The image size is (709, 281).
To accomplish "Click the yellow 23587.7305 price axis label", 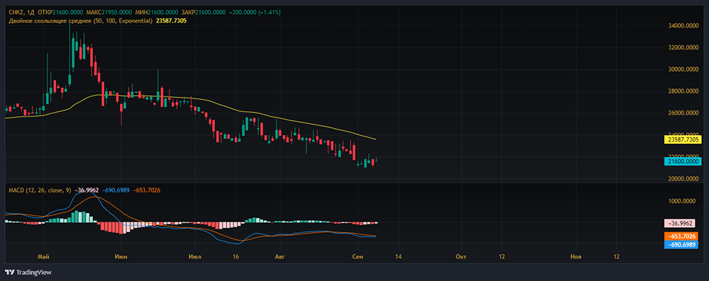I will pyautogui.click(x=682, y=139).
